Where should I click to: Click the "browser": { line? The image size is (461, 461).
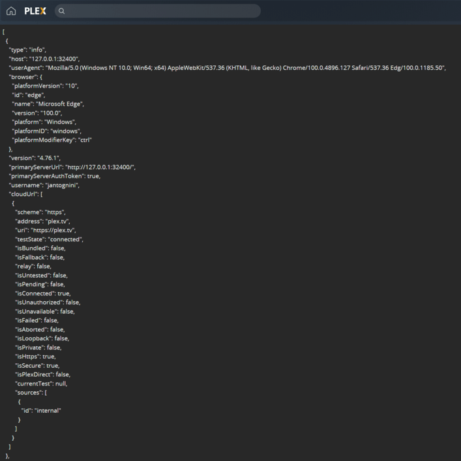pos(25,77)
